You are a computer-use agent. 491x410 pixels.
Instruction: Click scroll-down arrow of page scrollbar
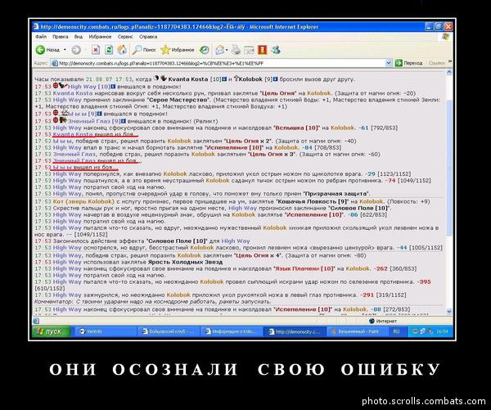[449, 311]
